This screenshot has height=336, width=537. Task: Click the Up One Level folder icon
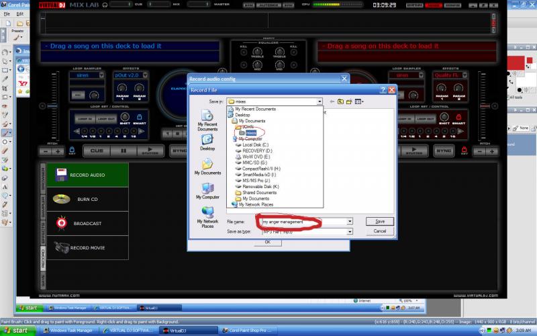340,101
